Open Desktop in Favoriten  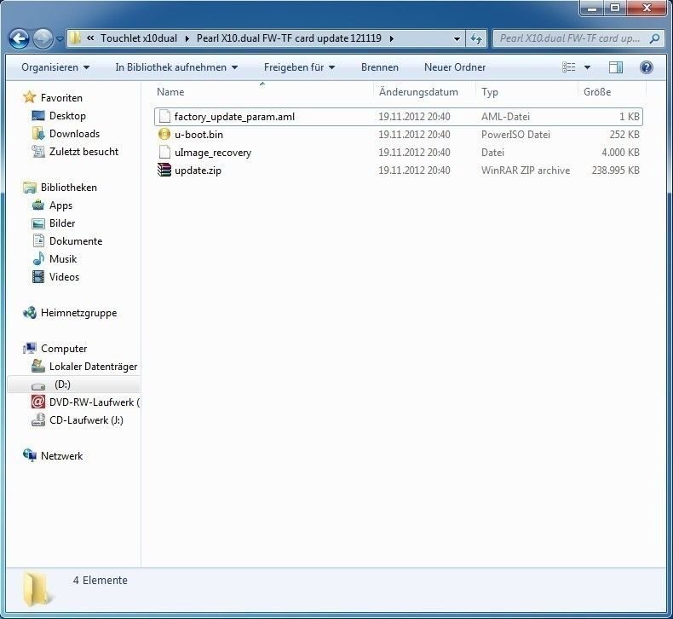tap(67, 116)
